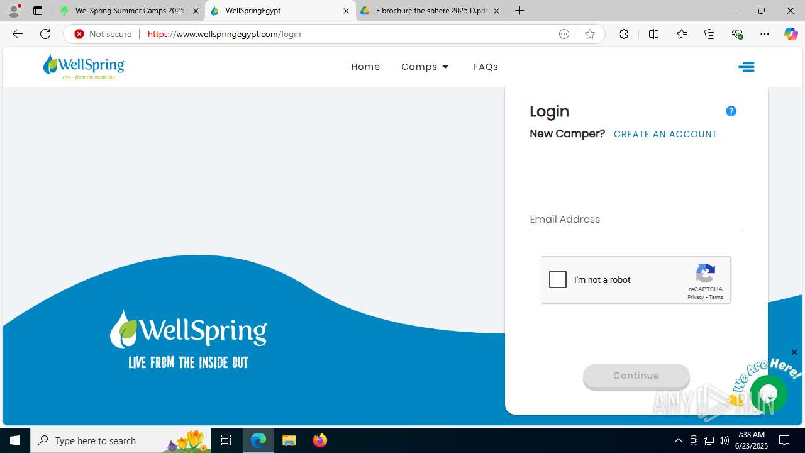Switch to E brochure the sphere 2025 tab

[430, 11]
